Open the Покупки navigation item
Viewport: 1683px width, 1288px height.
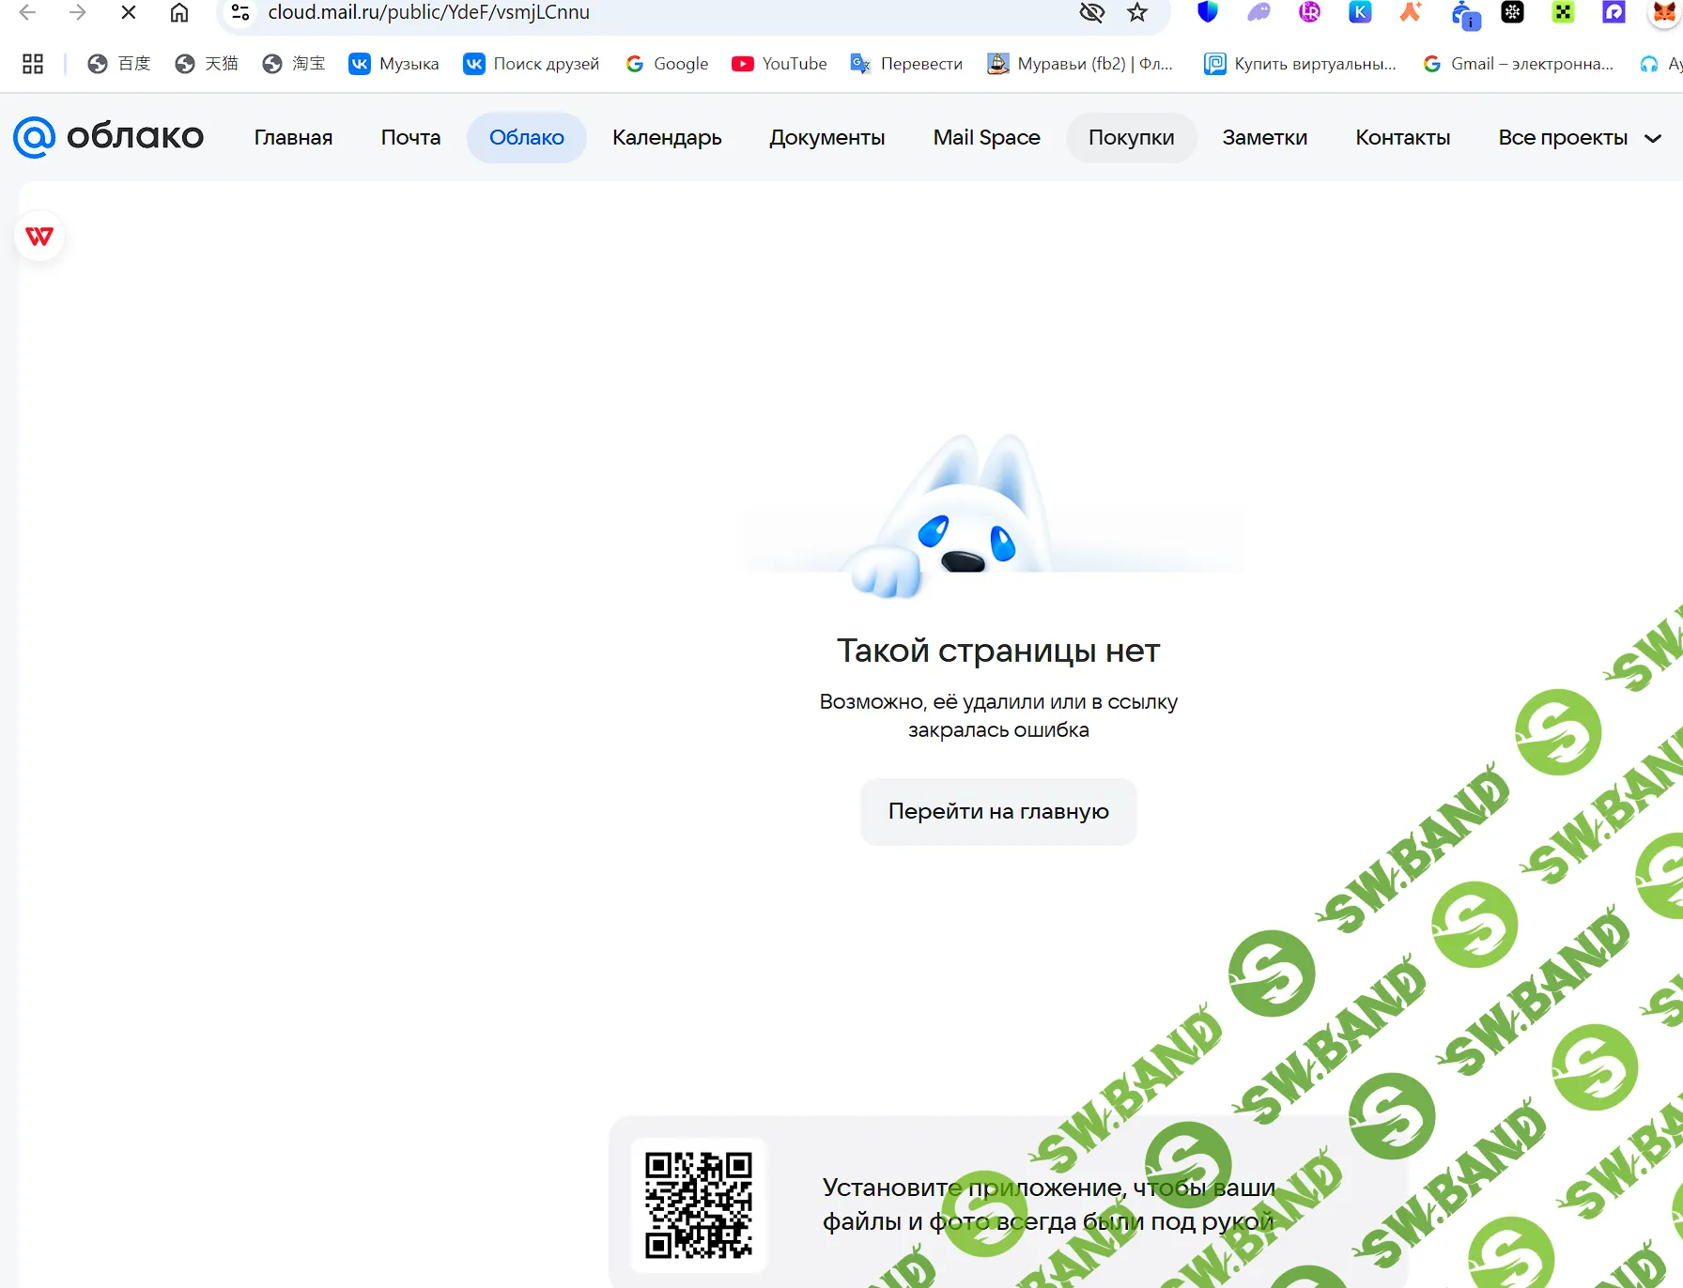(x=1131, y=138)
